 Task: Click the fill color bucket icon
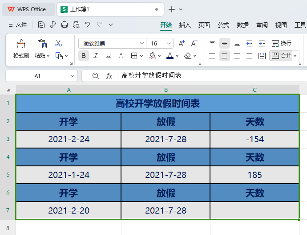152,56
